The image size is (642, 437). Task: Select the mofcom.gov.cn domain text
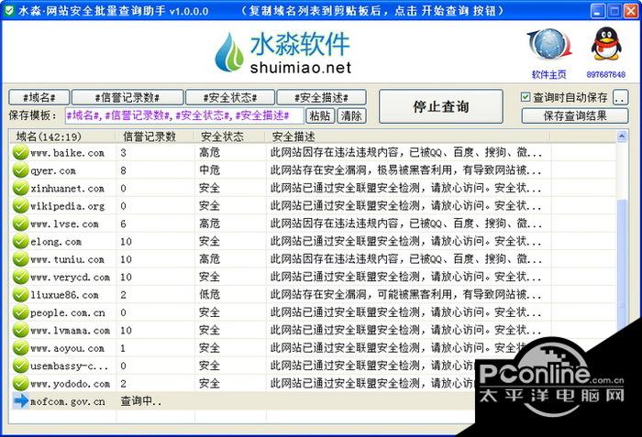(67, 401)
